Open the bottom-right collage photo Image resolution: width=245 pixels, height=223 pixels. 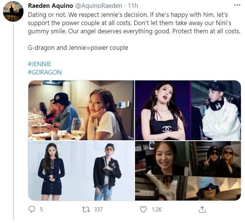click(x=188, y=170)
